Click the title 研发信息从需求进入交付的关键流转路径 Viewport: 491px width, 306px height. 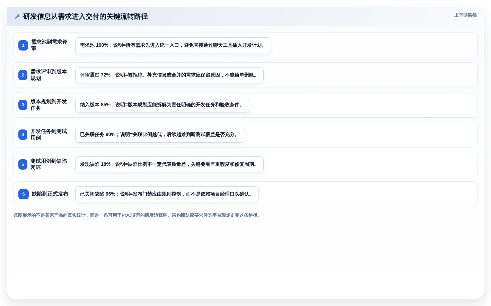coord(86,16)
